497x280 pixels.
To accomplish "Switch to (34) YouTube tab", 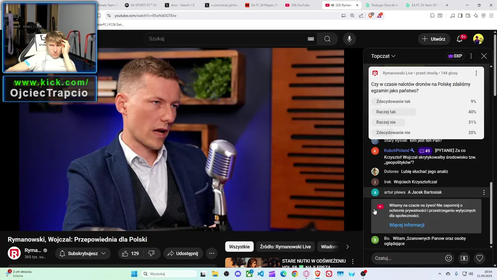I will [x=301, y=5].
